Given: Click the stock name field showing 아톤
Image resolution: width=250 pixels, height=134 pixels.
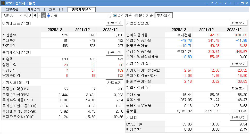Looking at the screenshot, I should pos(79,15).
